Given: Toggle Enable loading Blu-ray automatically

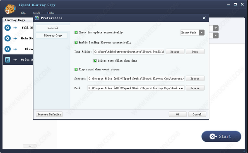Looking at the screenshot, I should [x=76, y=43].
